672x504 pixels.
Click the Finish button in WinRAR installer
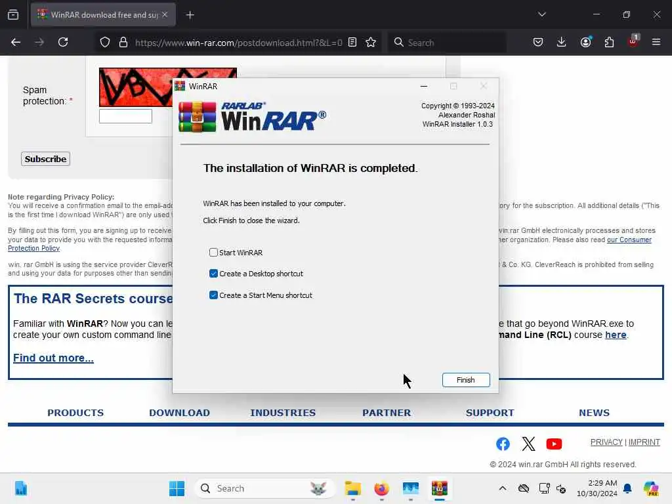pos(466,380)
